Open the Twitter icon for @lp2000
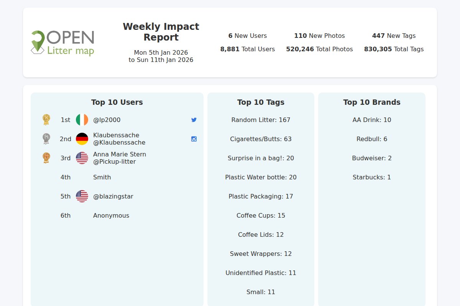 pyautogui.click(x=194, y=120)
